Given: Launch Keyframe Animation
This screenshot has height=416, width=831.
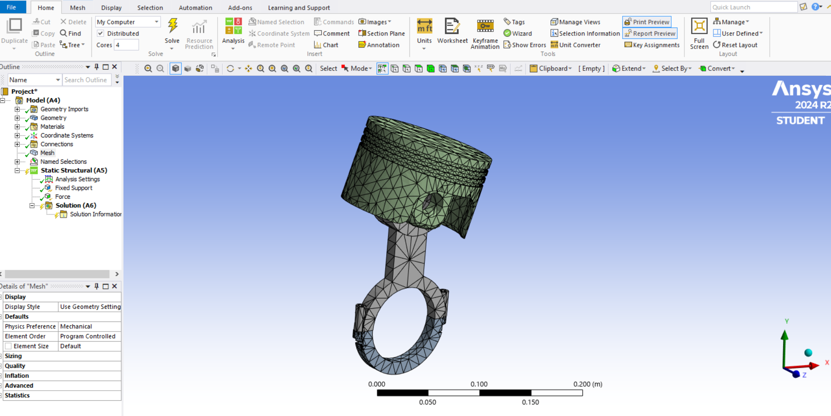Looking at the screenshot, I should 485,33.
